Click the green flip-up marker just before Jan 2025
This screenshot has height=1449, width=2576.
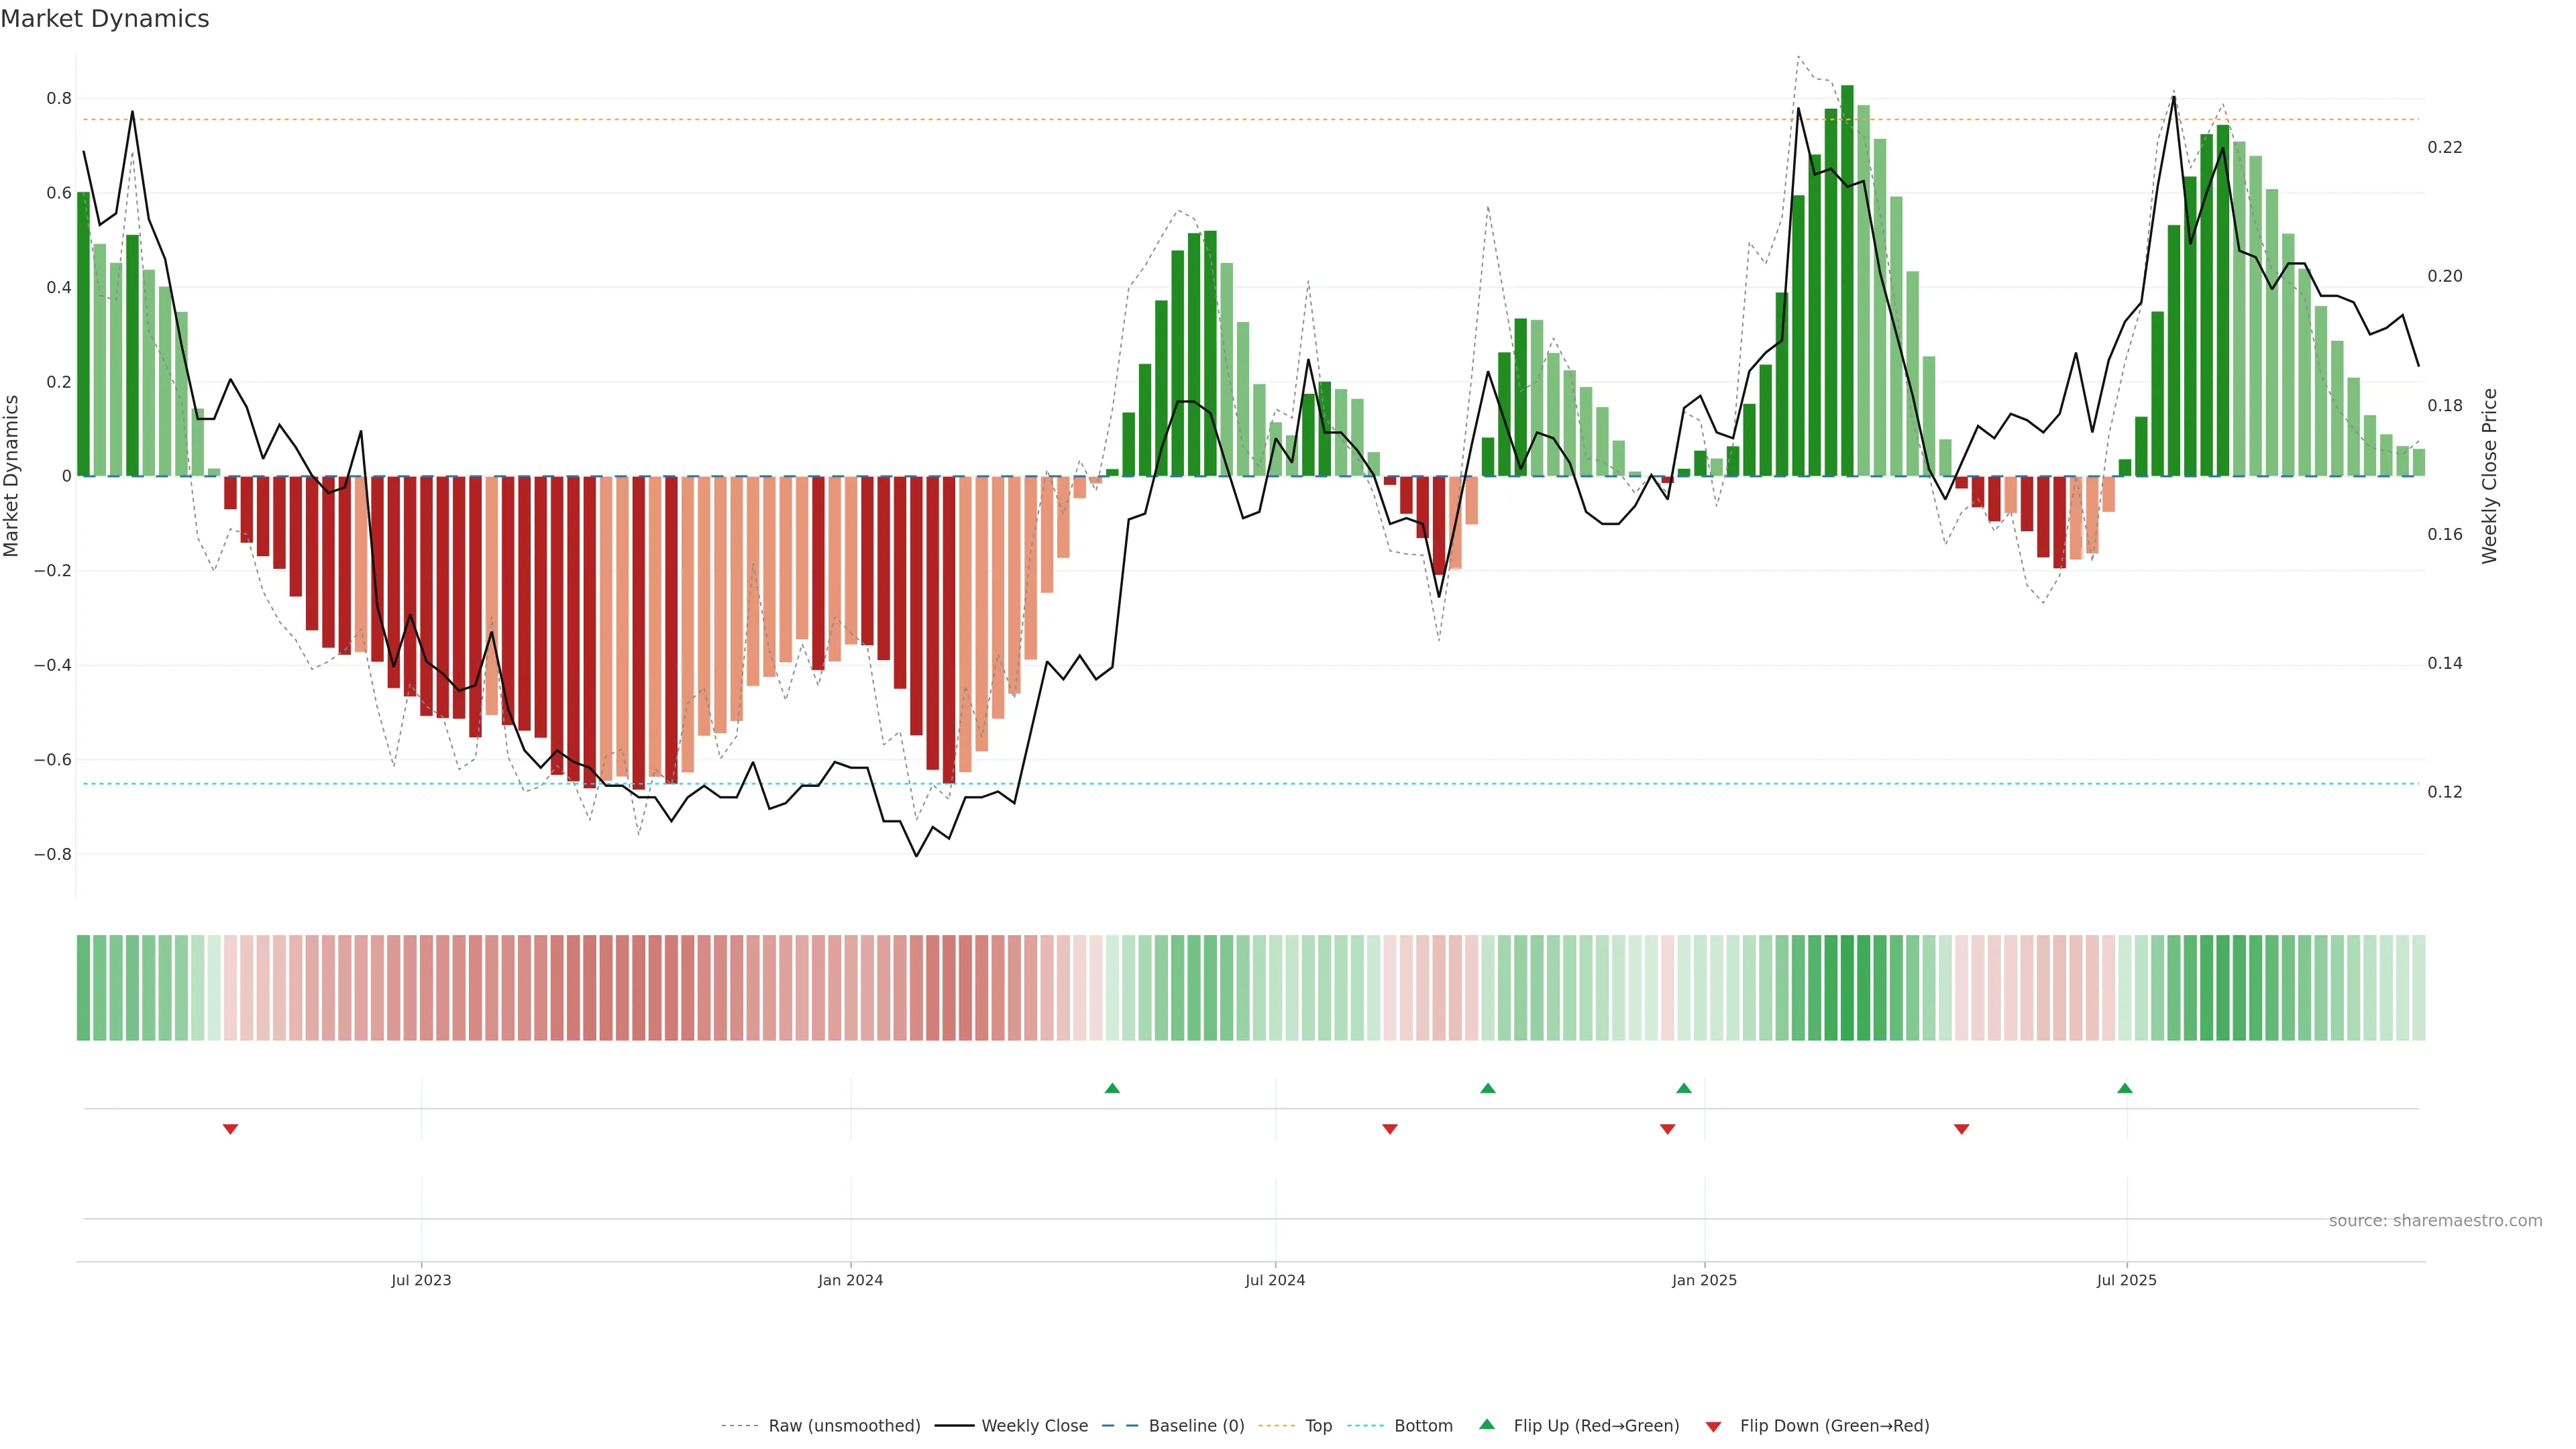[1684, 1088]
